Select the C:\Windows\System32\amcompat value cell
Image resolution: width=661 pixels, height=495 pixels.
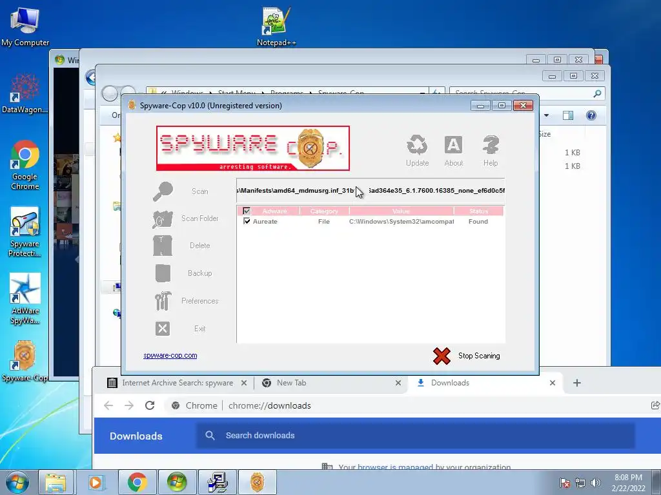click(402, 222)
